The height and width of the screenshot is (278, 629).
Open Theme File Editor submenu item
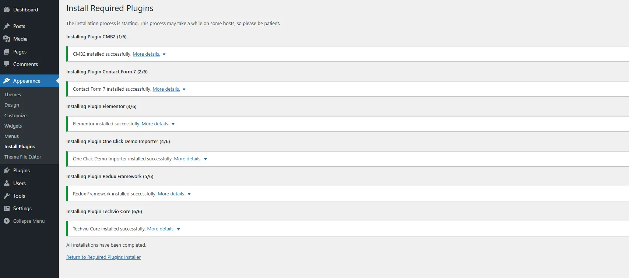pyautogui.click(x=23, y=157)
